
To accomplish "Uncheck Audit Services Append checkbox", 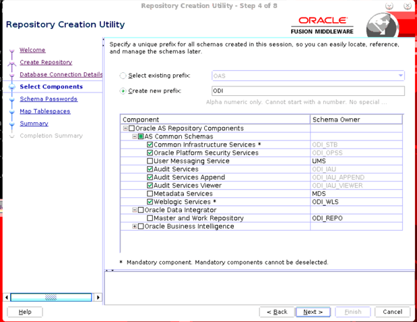I will point(150,178).
